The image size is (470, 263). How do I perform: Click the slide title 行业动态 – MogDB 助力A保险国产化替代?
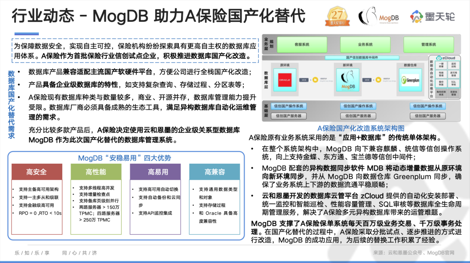point(158,16)
